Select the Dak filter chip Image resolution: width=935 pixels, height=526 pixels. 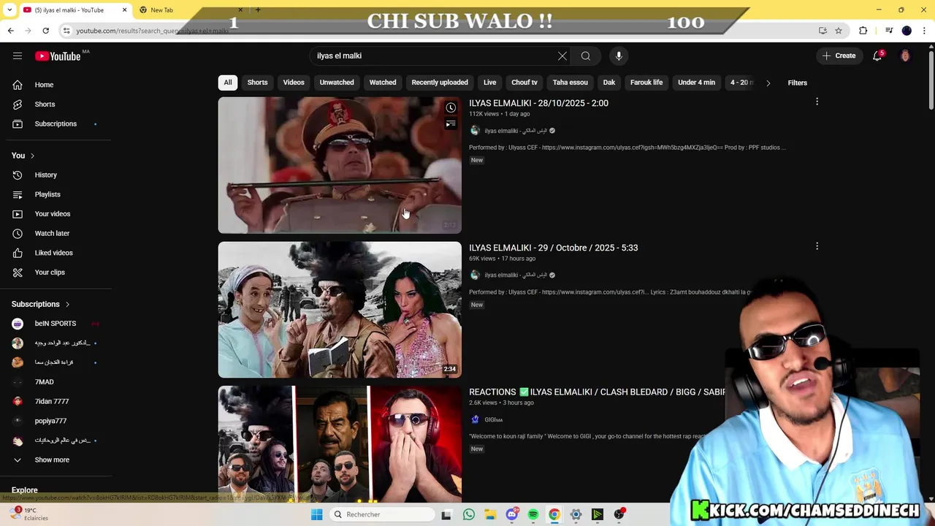[x=609, y=83]
